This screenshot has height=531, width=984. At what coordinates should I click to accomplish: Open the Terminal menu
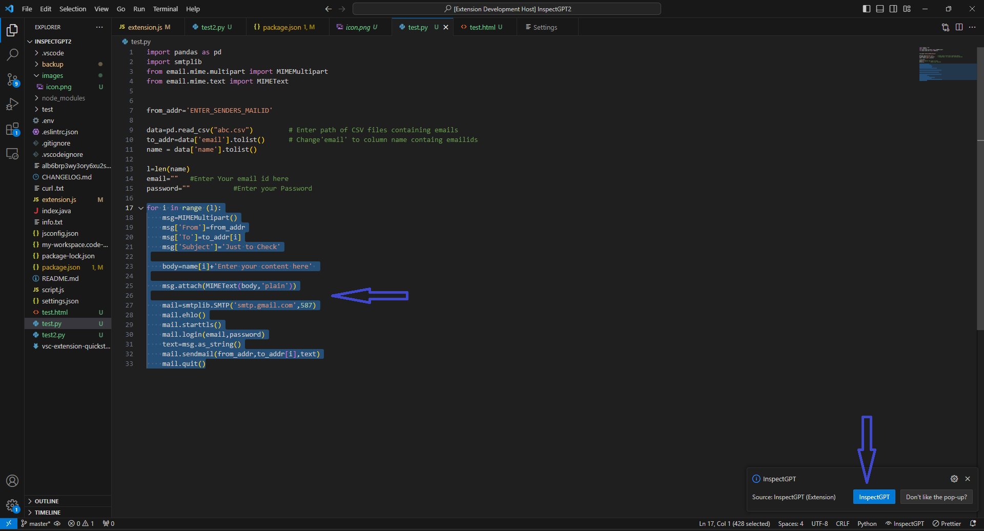[165, 9]
